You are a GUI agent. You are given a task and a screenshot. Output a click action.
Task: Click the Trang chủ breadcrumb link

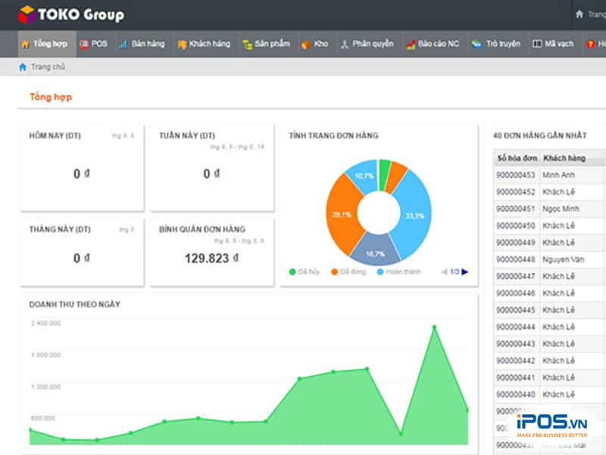tap(48, 67)
